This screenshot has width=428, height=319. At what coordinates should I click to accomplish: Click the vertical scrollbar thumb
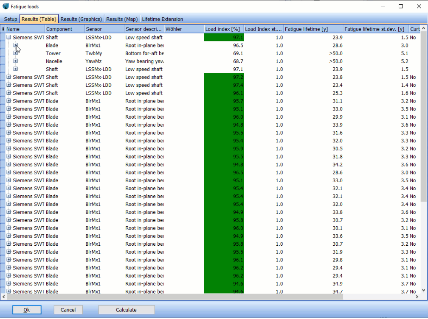click(x=424, y=117)
